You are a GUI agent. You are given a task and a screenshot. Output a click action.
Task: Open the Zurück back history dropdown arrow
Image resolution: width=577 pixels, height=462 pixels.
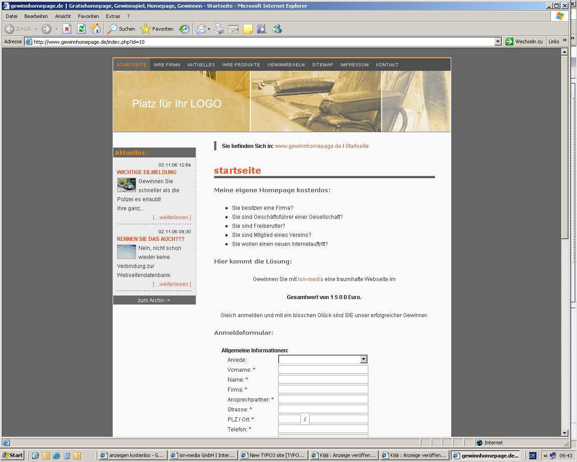click(37, 29)
